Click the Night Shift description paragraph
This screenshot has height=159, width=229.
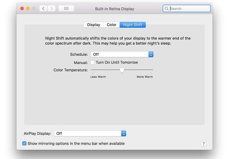click(x=118, y=41)
